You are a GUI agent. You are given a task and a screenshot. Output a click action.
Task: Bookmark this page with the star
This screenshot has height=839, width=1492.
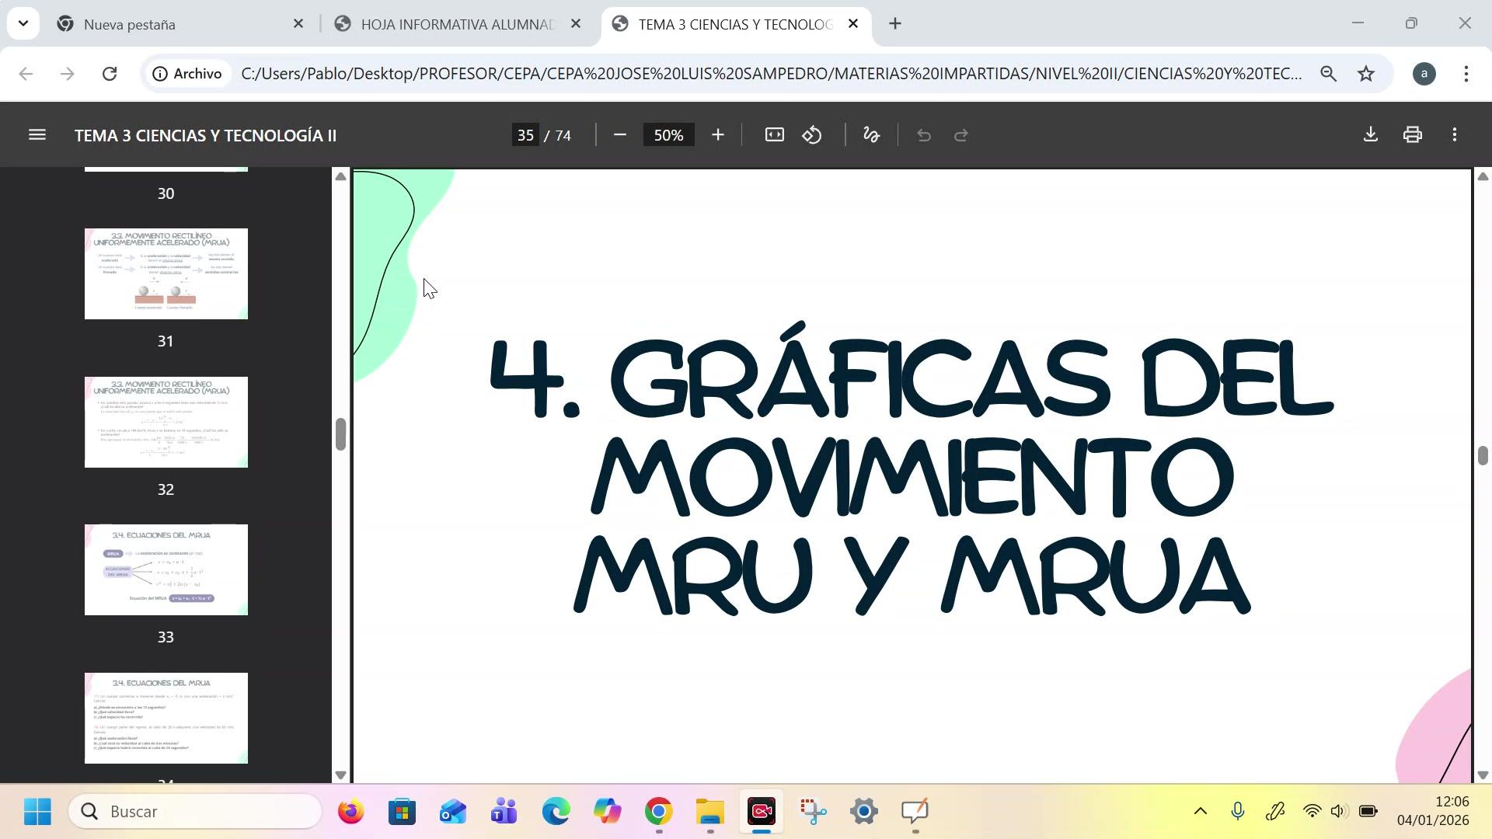(1365, 74)
